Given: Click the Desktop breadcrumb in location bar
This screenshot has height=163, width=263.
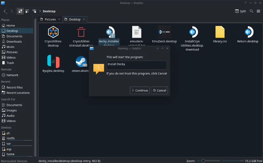Looking at the screenshot, I should tap(49, 11).
